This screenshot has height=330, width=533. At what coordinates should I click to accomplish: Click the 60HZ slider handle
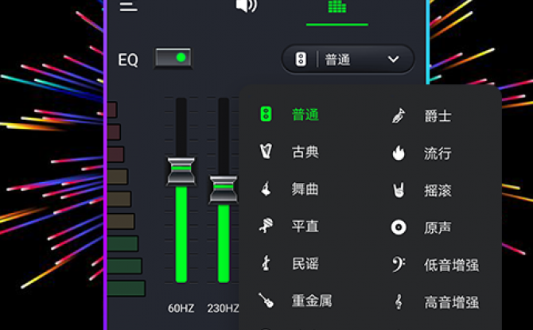click(x=181, y=171)
